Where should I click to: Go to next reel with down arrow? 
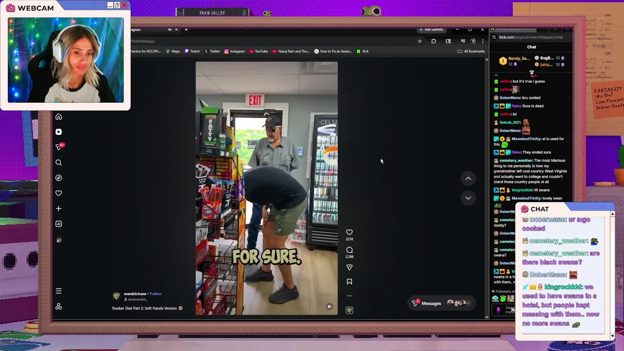point(468,198)
